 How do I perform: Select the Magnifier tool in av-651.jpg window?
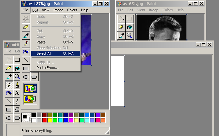(130, 35)
